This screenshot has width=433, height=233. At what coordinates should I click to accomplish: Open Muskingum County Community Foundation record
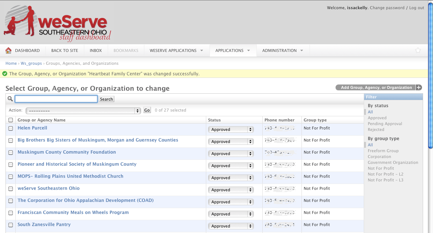point(67,152)
